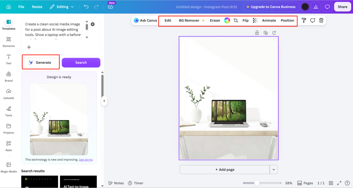Delete element with the trash icon
Viewport: 353px width, 188px height.
pos(321,20)
